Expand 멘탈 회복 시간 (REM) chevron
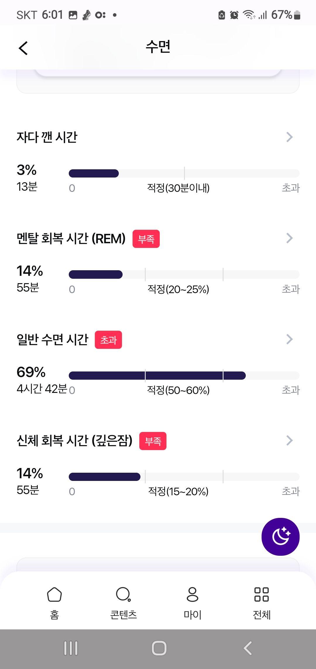This screenshot has width=316, height=669. 289,238
